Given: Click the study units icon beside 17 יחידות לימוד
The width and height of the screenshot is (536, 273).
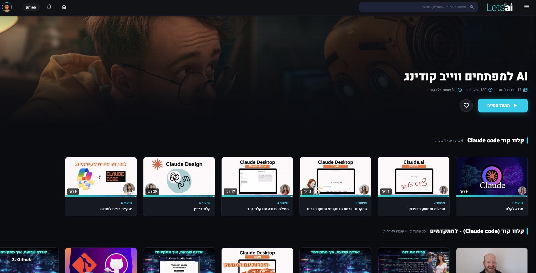Looking at the screenshot, I should tap(525, 90).
